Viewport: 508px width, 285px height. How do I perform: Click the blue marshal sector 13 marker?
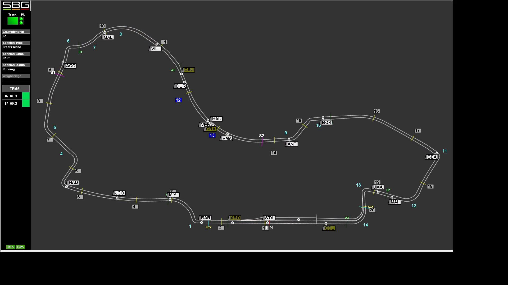coord(212,135)
